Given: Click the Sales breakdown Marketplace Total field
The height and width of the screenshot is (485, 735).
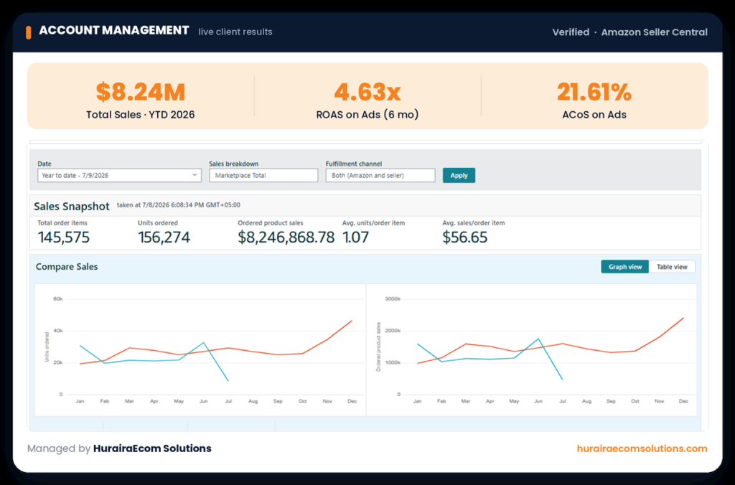Looking at the screenshot, I should (263, 175).
